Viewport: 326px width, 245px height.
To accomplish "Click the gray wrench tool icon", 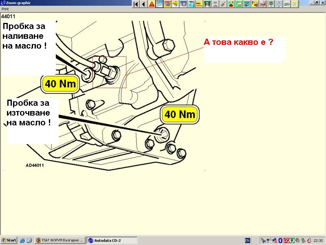I will pos(223,4).
